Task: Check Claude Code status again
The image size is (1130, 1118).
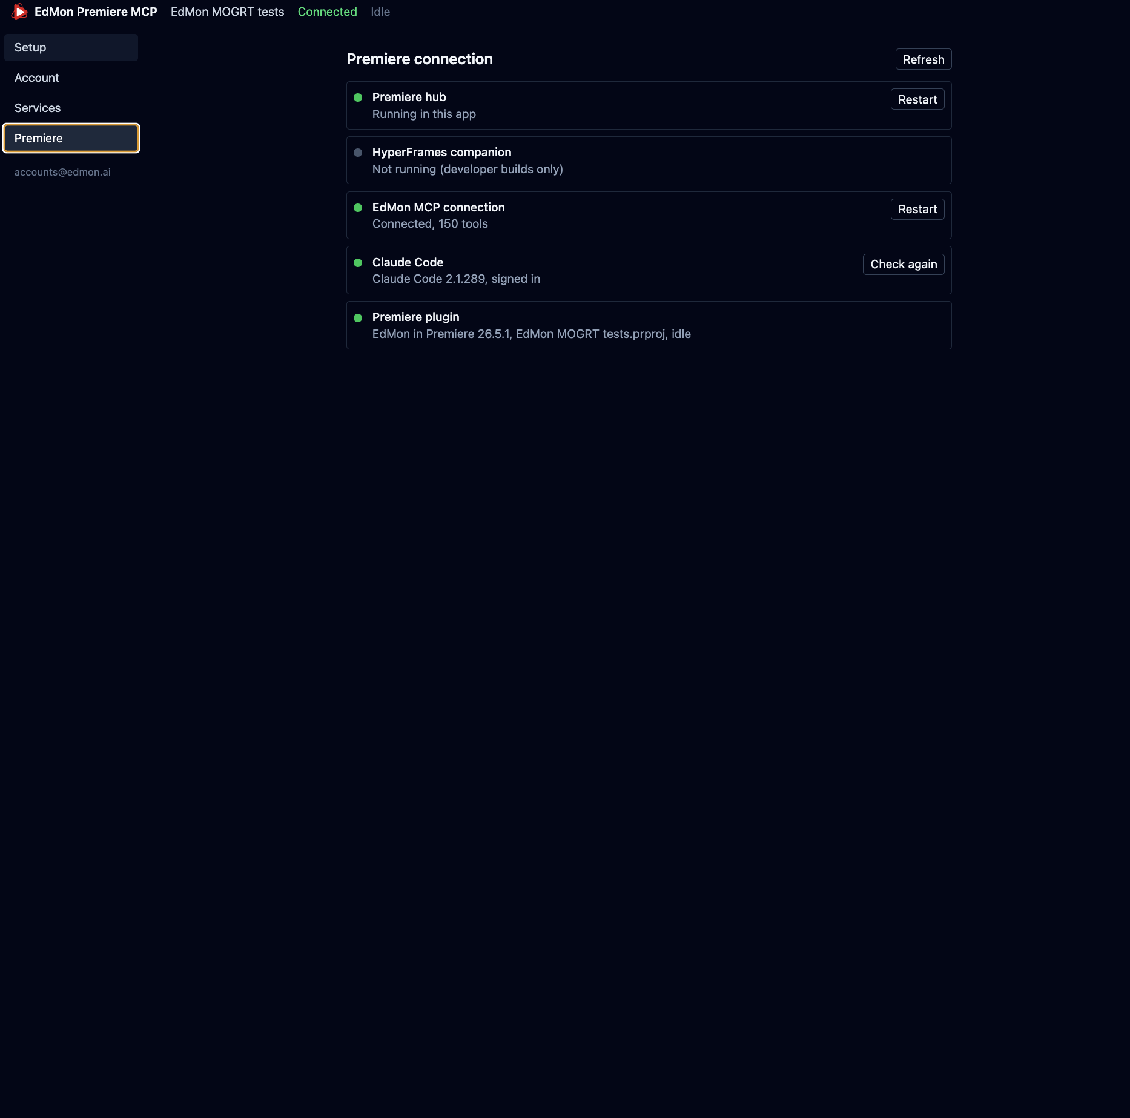Action: tap(903, 264)
